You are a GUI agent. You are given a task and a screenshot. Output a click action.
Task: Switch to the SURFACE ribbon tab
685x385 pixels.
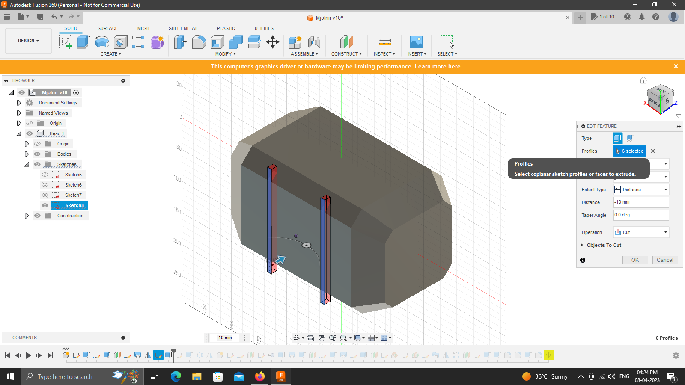click(107, 28)
